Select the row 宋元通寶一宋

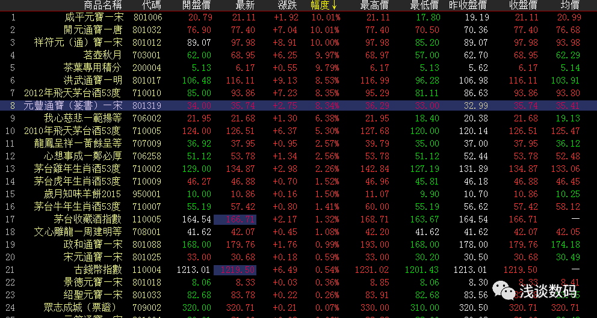pos(298,257)
